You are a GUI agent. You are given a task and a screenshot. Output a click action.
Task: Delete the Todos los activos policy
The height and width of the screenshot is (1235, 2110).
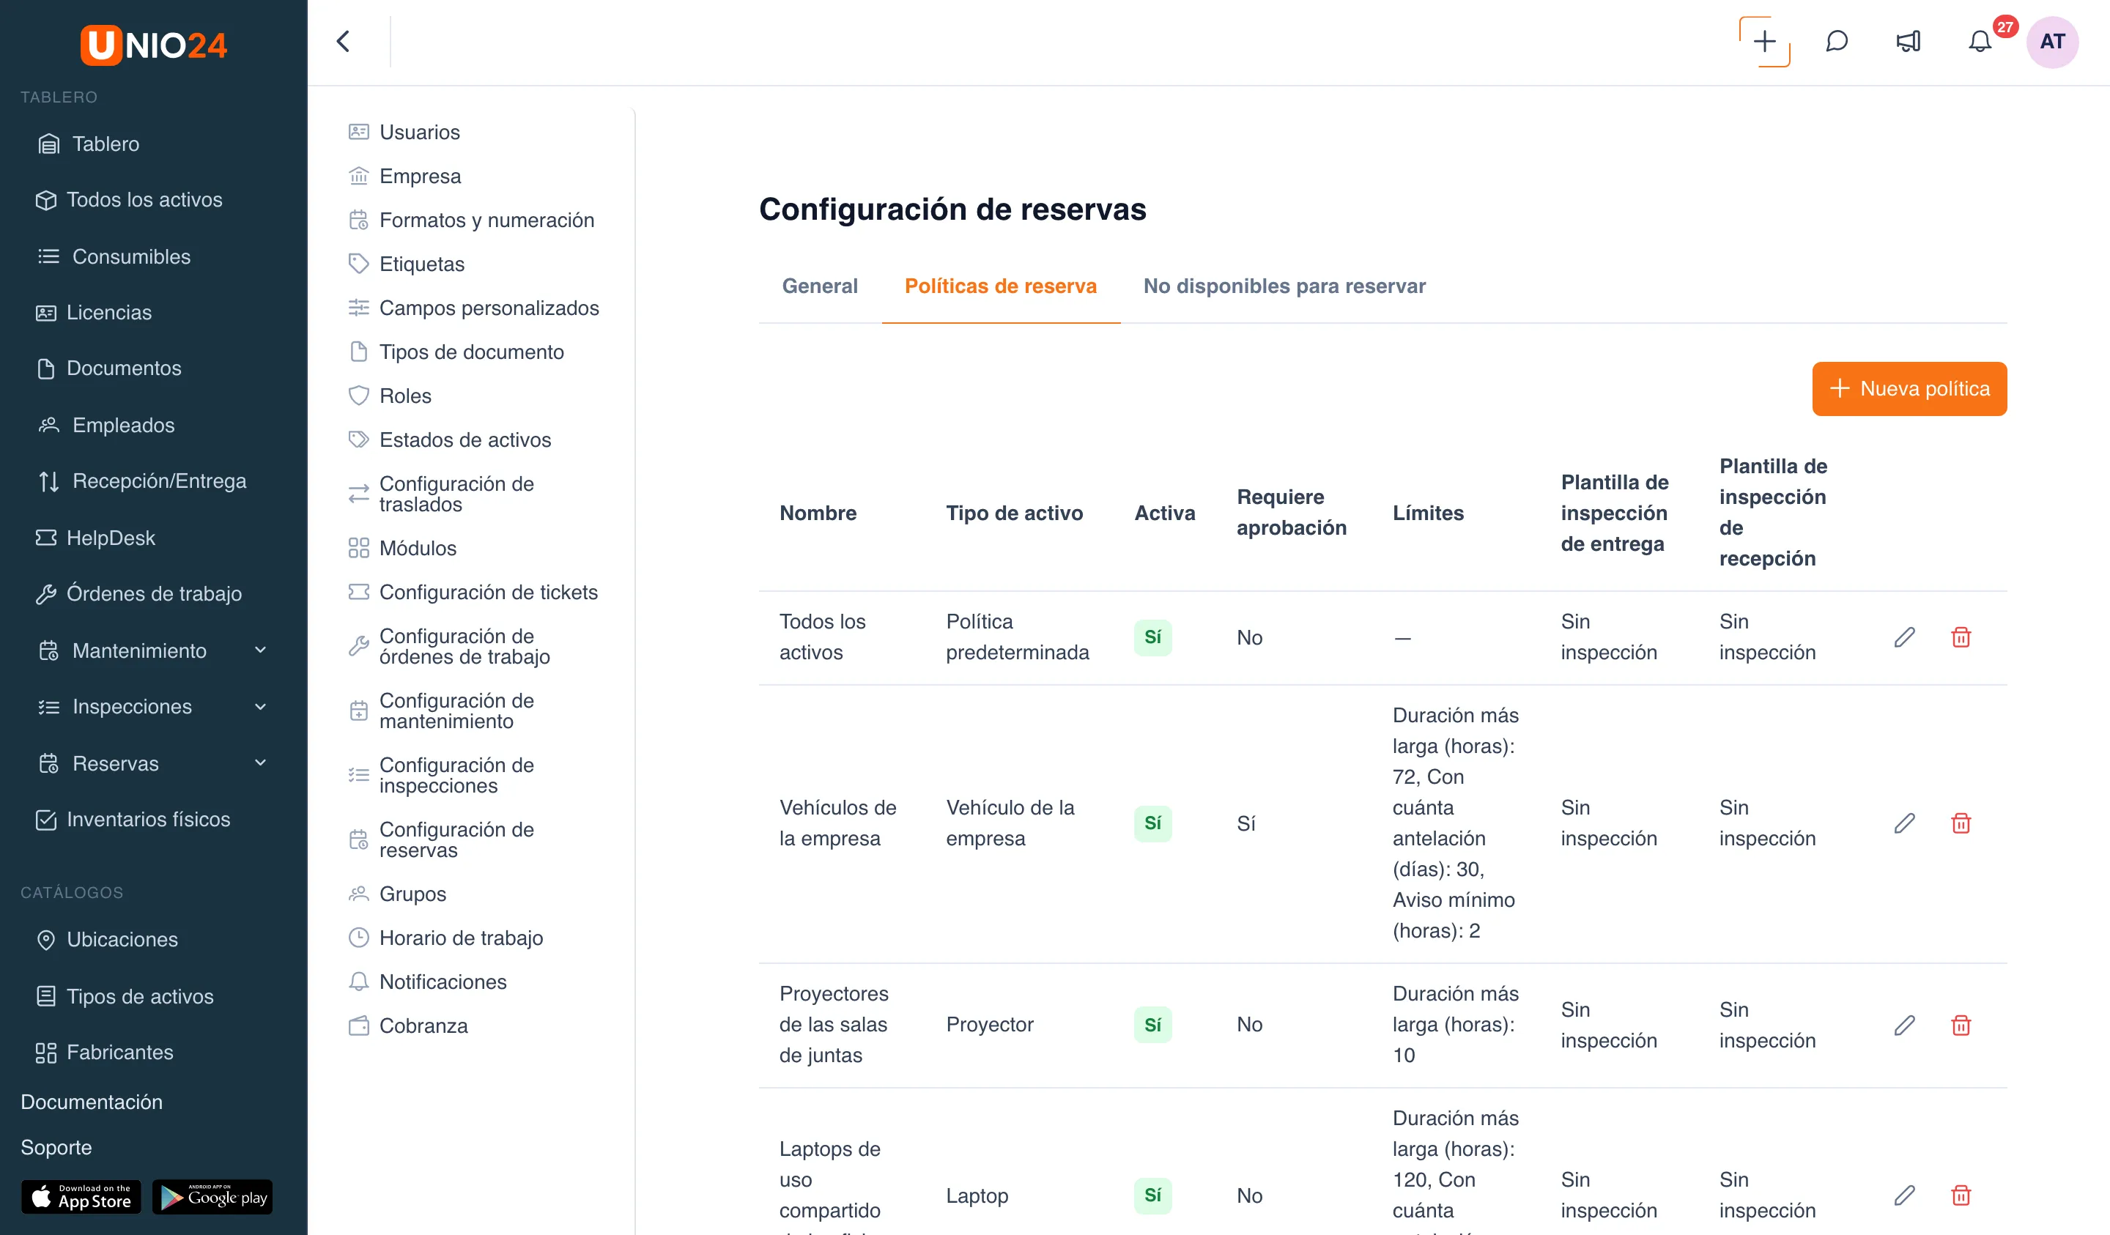coord(1960,637)
